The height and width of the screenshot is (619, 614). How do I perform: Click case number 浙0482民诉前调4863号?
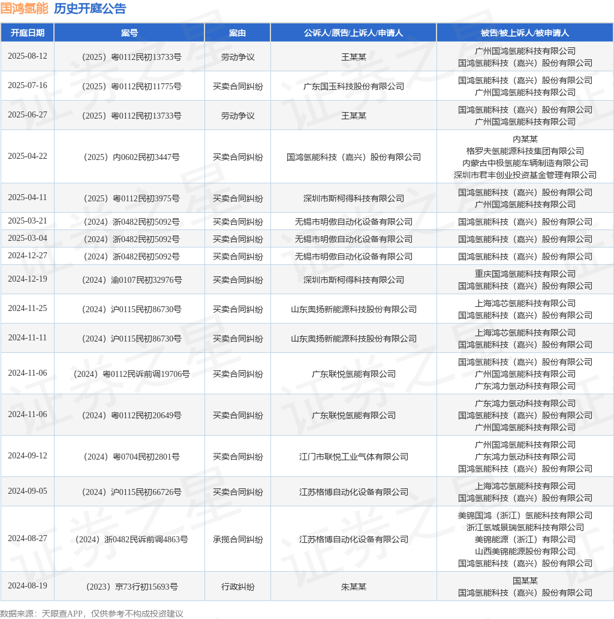[131, 539]
